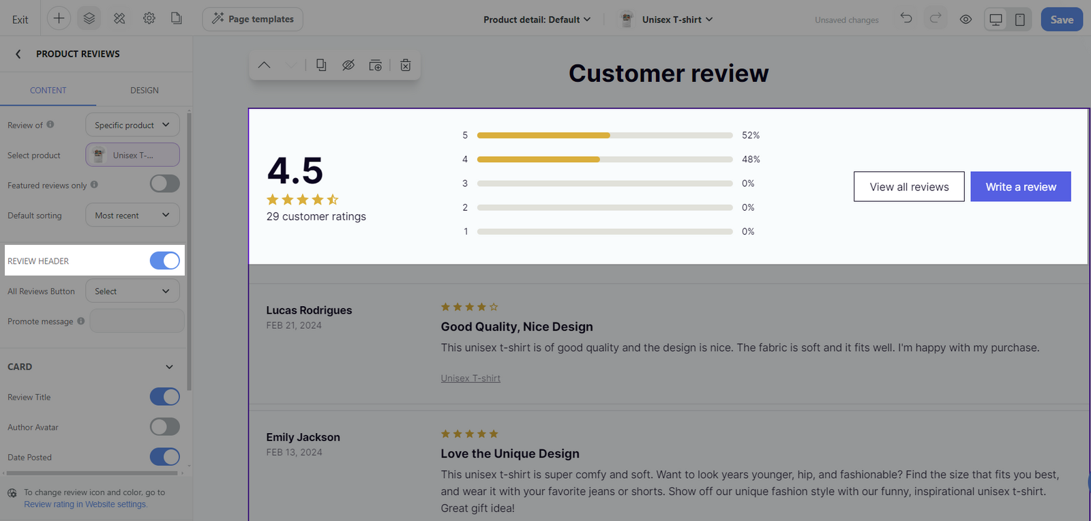The width and height of the screenshot is (1091, 521).
Task: Disable the REVIEW HEADER toggle
Action: click(165, 260)
